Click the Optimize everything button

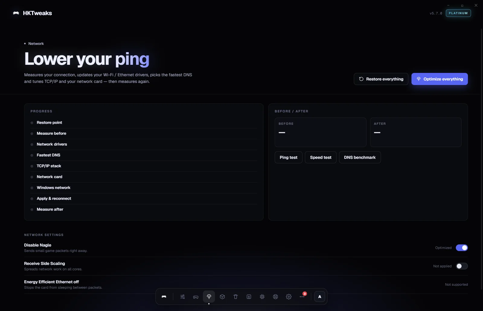(440, 79)
